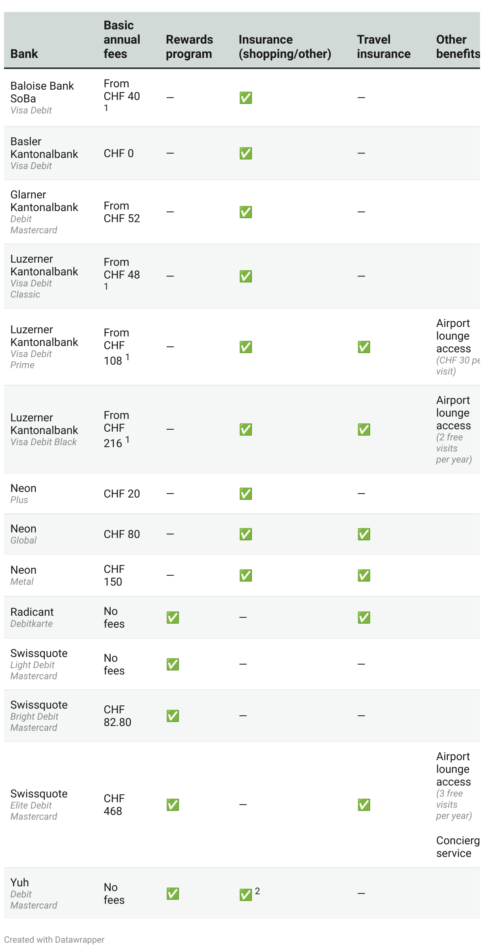Click the Other benefits column header

457,46
